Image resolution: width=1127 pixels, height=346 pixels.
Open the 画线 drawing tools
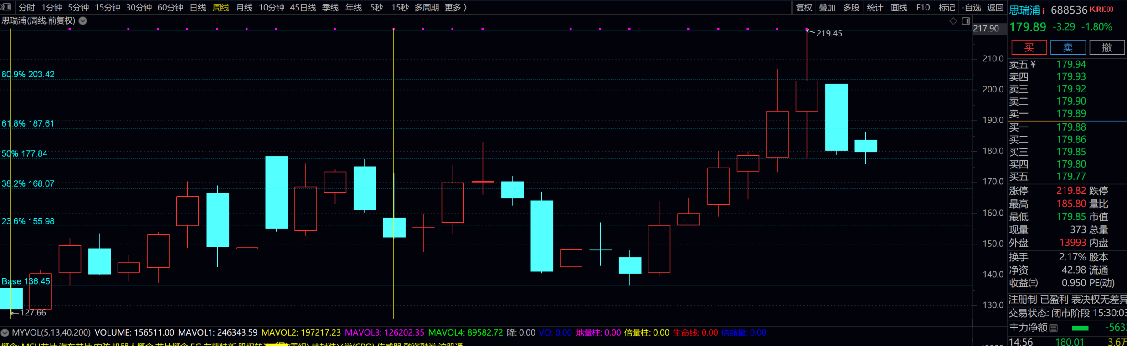pos(899,8)
